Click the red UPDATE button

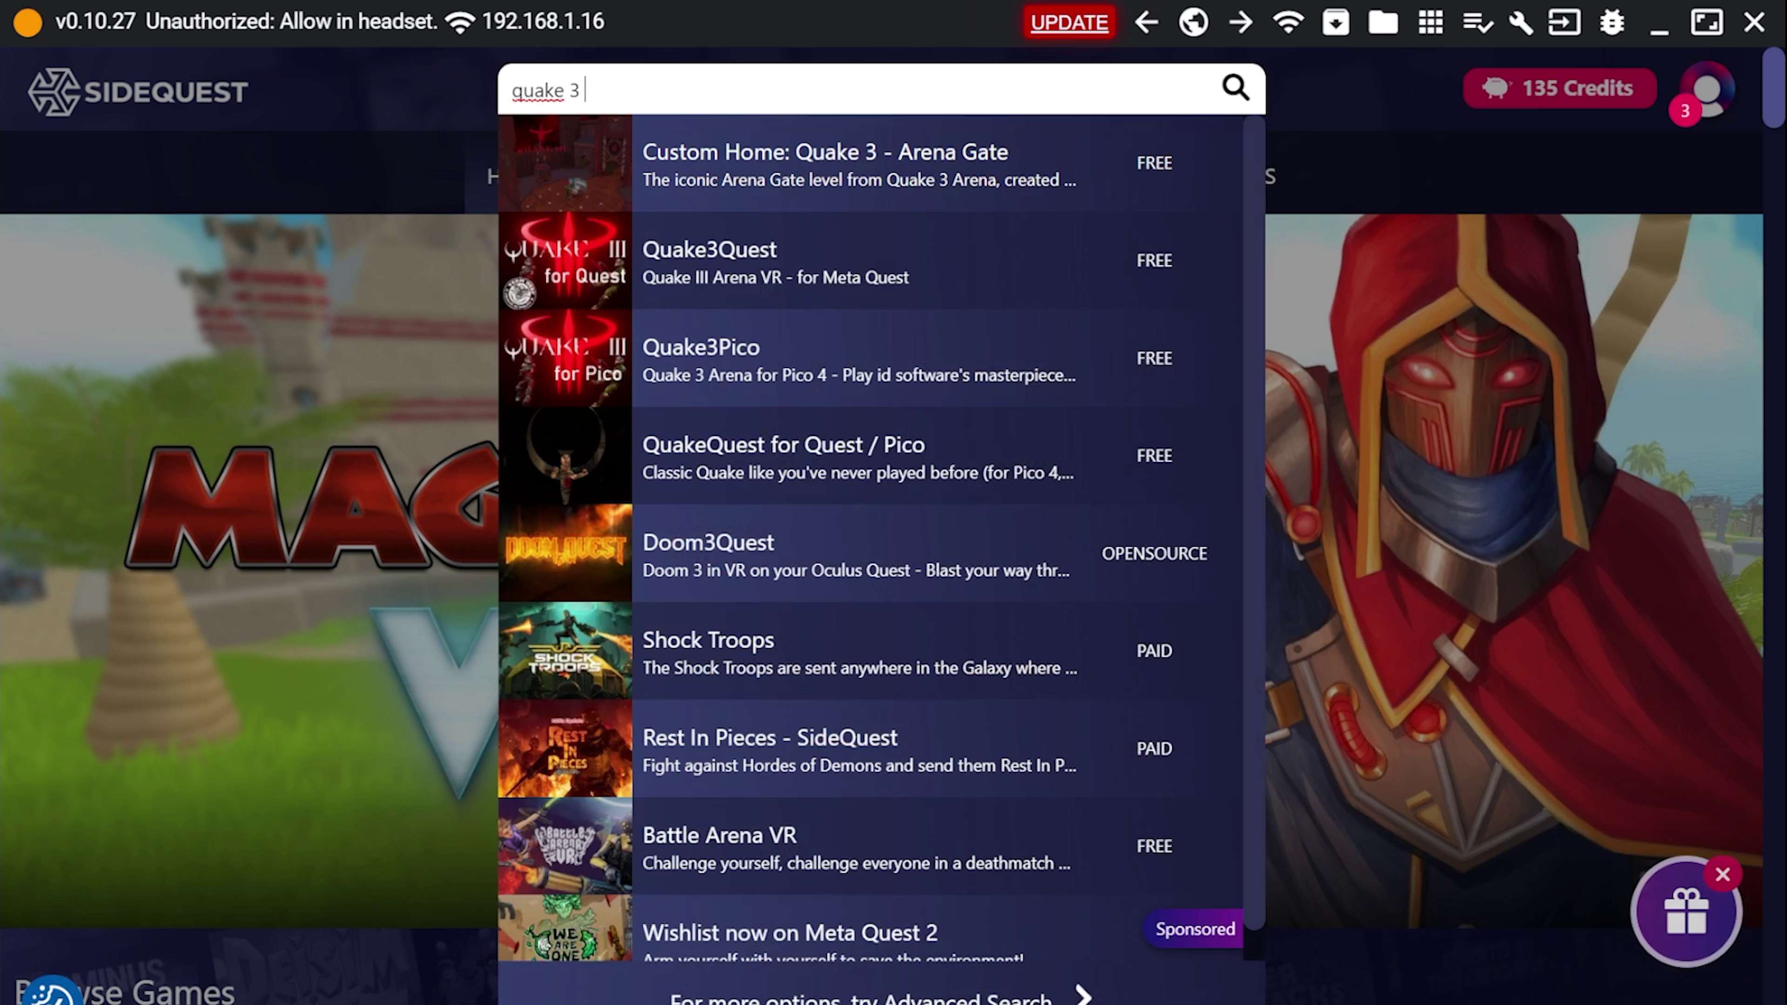click(x=1068, y=22)
